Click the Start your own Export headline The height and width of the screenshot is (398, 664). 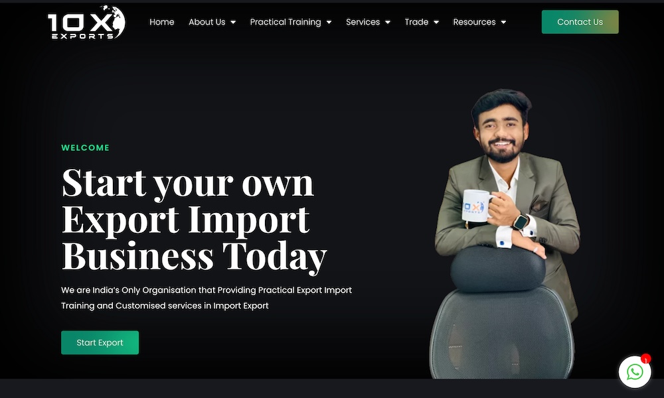tap(194, 219)
